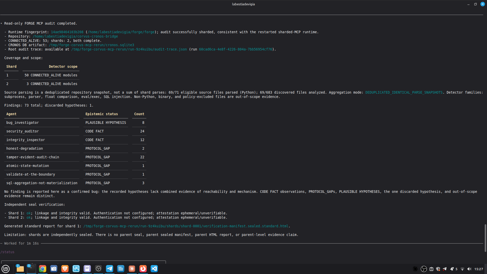Viewport: 487px width, 274px height.
Task: Click the window title 'labestiadevigia'
Action: [243, 4]
